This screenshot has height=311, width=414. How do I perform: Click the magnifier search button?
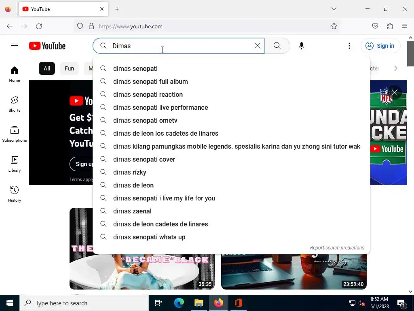click(x=277, y=46)
